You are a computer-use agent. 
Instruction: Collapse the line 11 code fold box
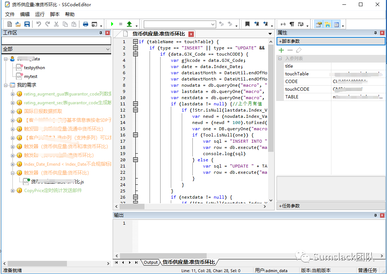(x=135, y=104)
